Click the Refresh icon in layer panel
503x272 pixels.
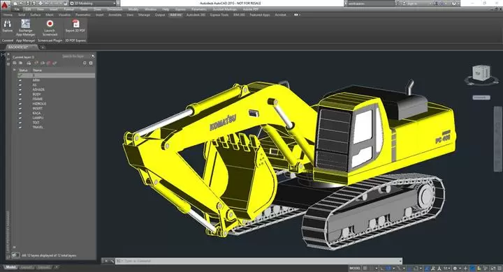tap(85, 63)
